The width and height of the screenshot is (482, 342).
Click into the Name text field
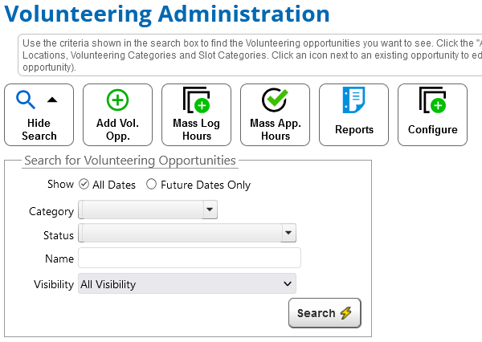190,258
